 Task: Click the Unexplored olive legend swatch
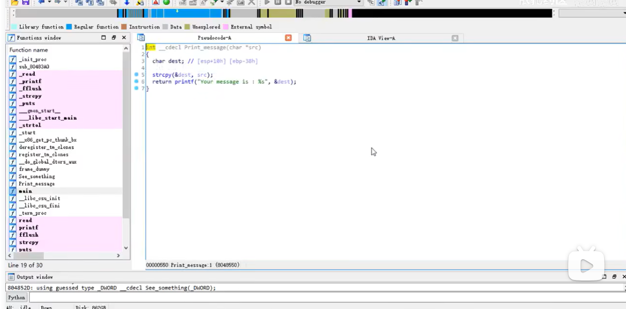[x=187, y=27]
